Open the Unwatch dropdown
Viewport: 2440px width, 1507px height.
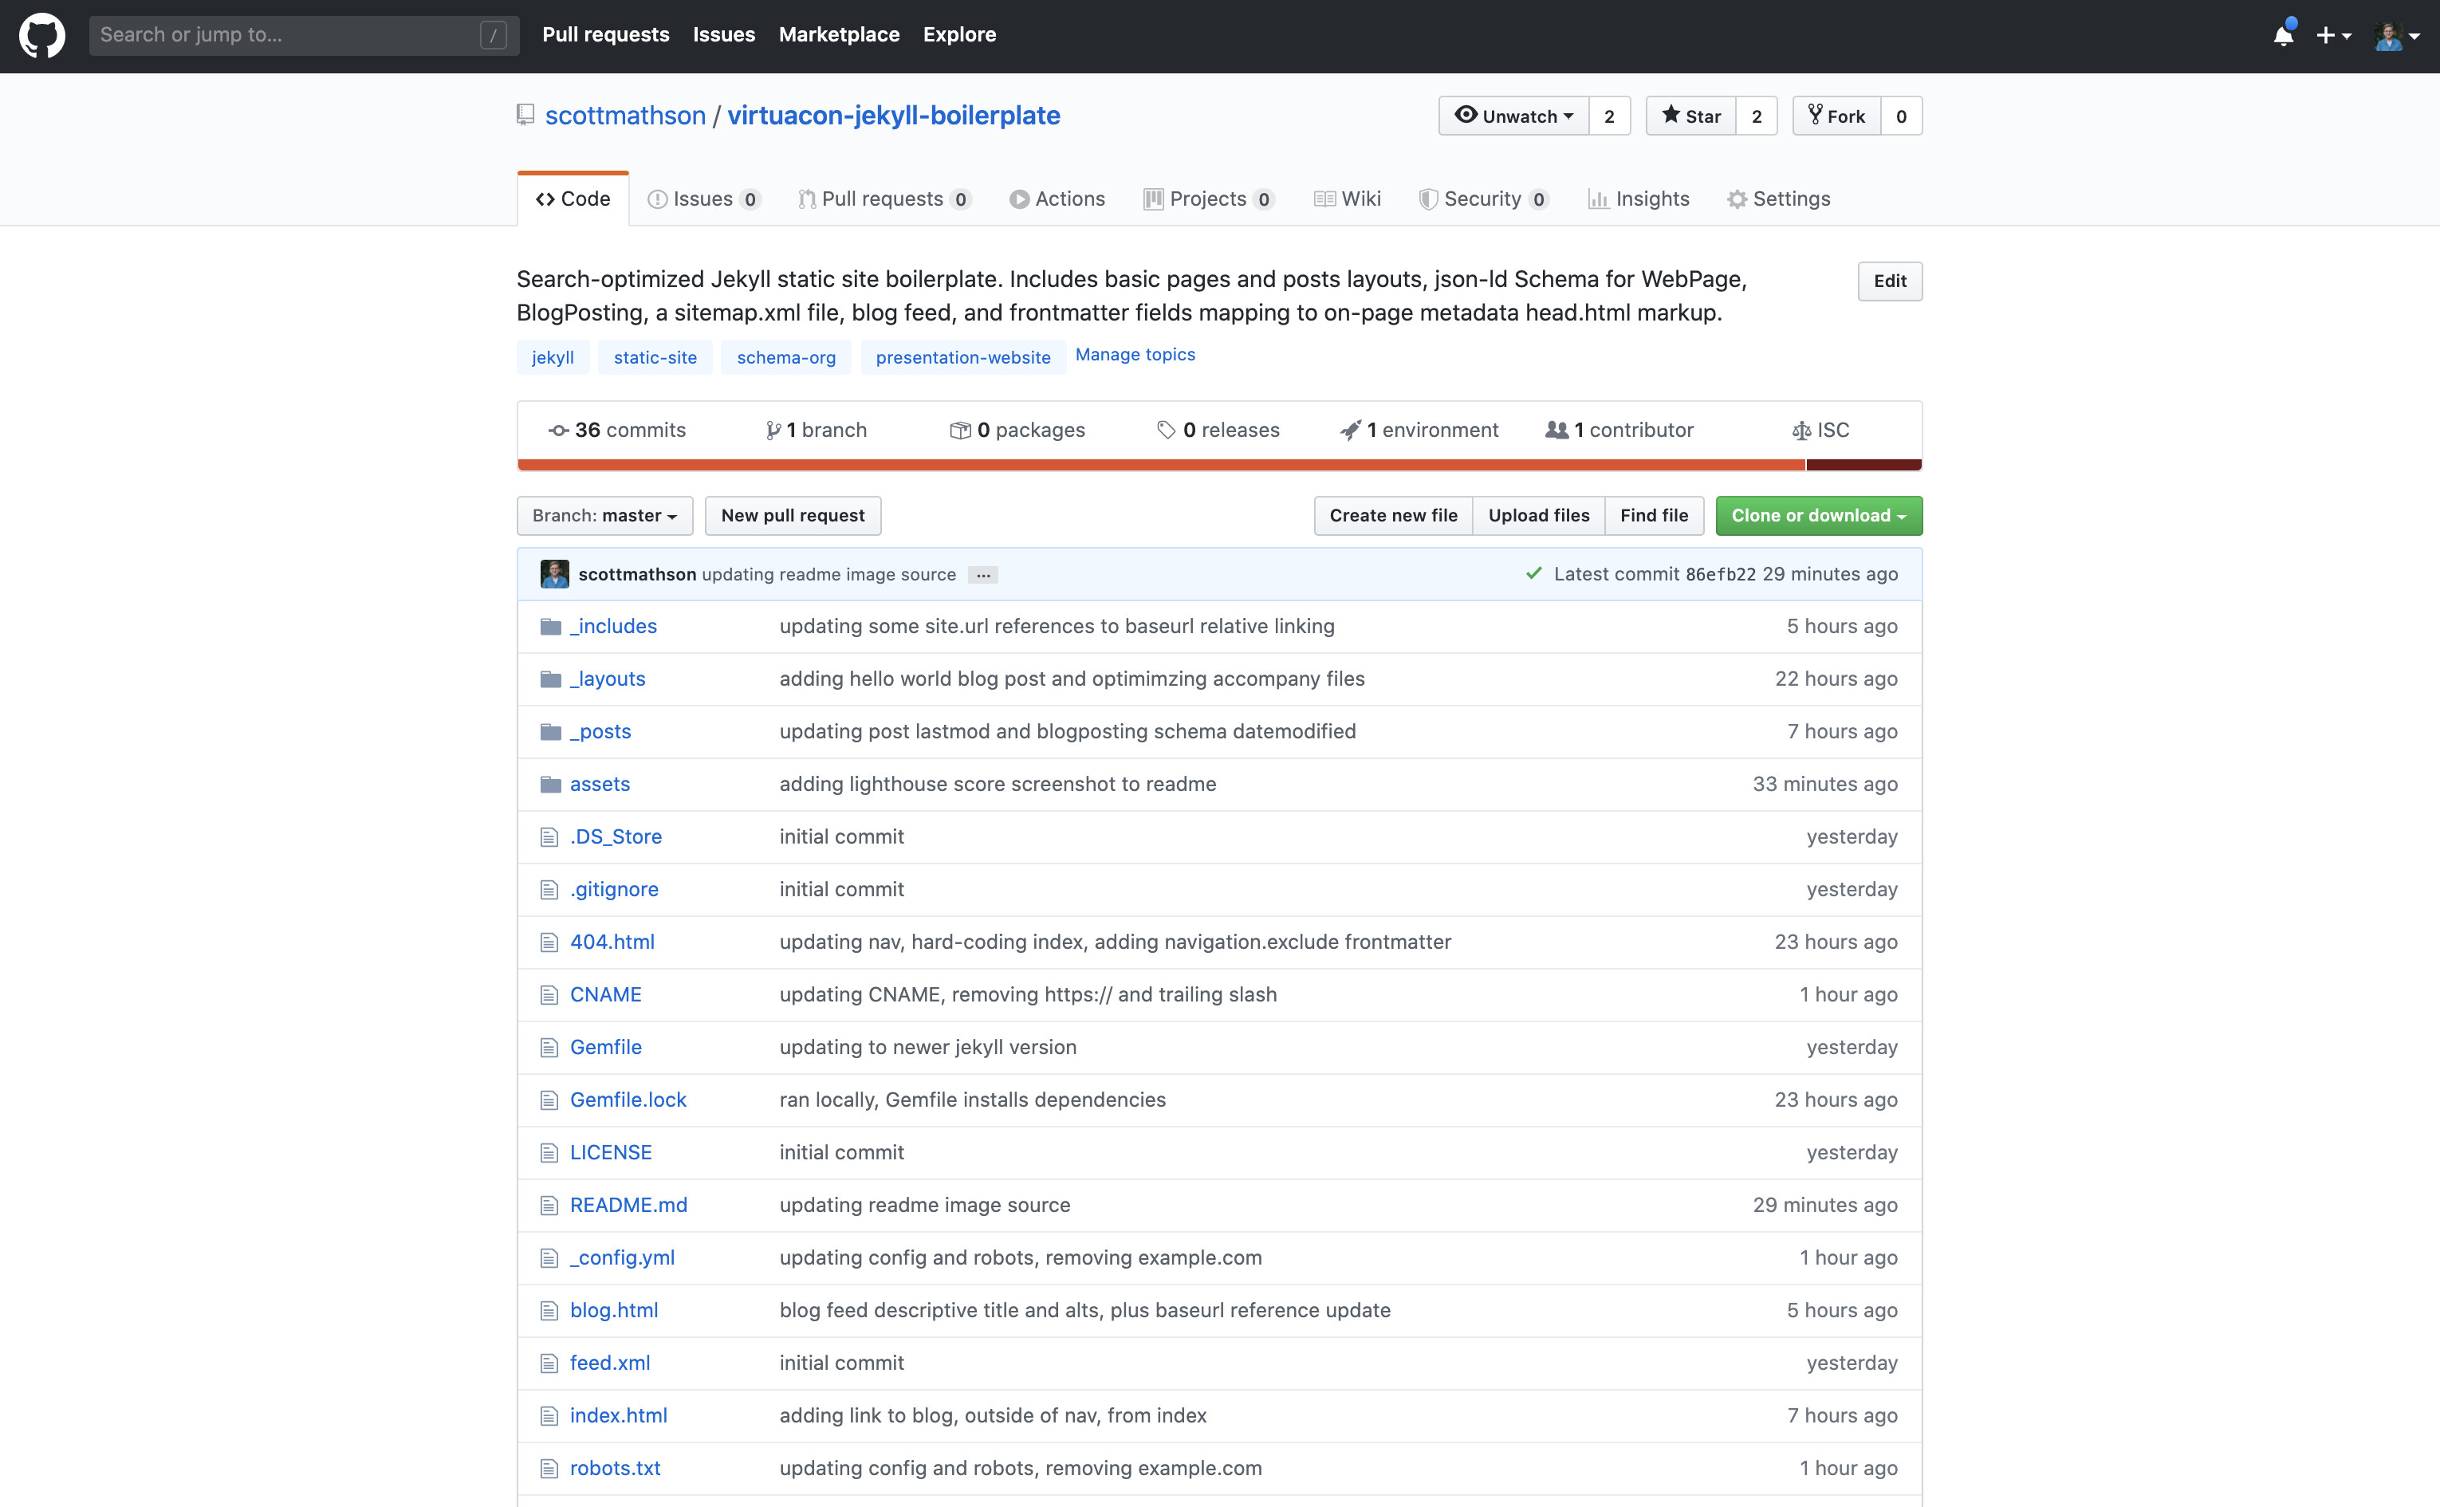tap(1513, 116)
